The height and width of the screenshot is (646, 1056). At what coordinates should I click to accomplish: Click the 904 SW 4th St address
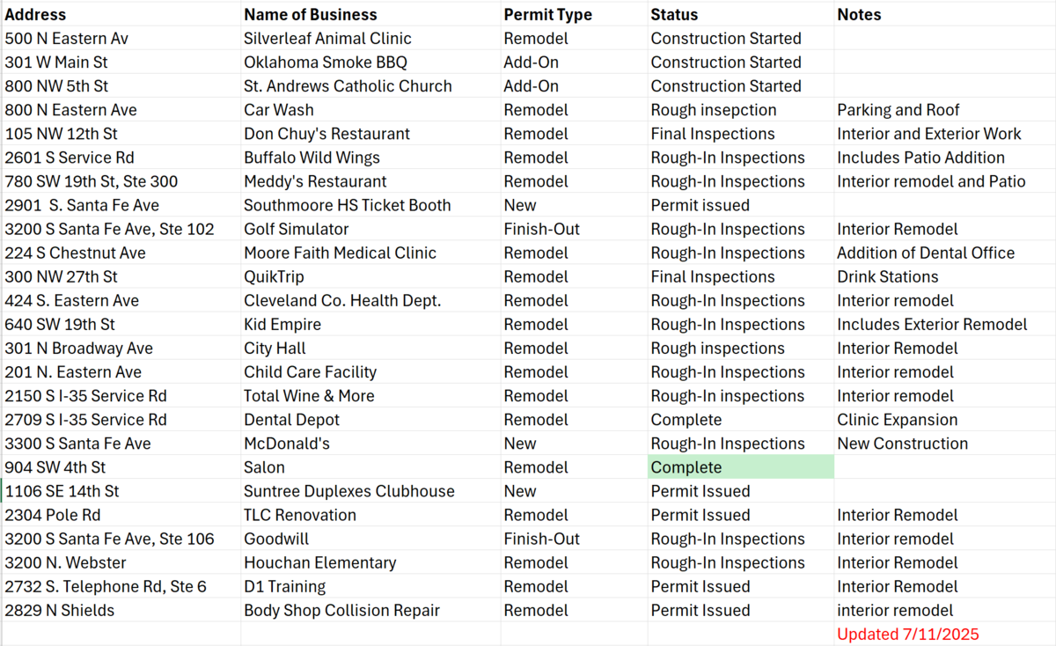pyautogui.click(x=121, y=467)
